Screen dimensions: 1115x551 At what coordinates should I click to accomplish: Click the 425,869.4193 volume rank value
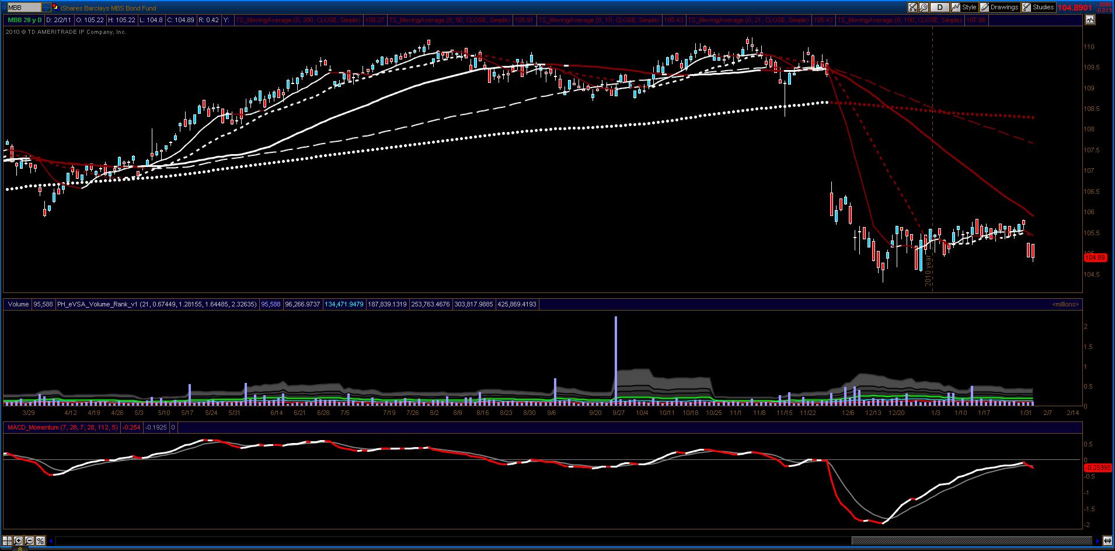coord(517,304)
